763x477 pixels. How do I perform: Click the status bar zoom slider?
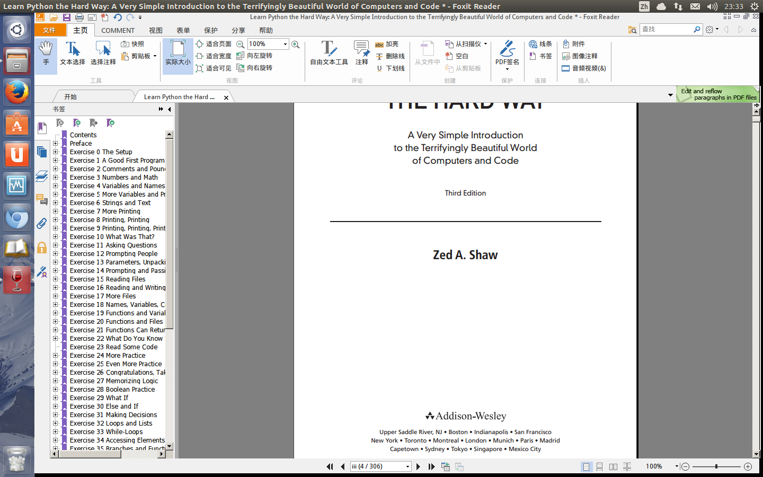716,466
